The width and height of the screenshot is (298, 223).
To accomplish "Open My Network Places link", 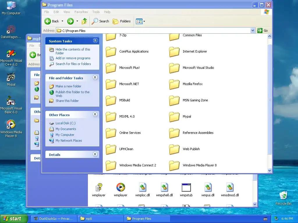I will [69, 141].
